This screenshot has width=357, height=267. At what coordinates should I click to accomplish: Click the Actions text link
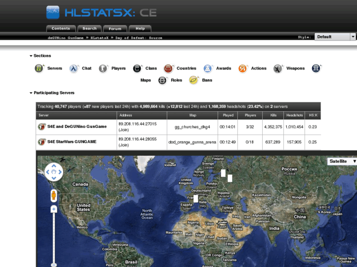[259, 68]
